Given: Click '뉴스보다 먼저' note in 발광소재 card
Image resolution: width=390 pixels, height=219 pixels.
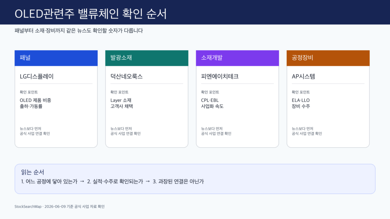Looking at the screenshot, I should [x=121, y=129].
